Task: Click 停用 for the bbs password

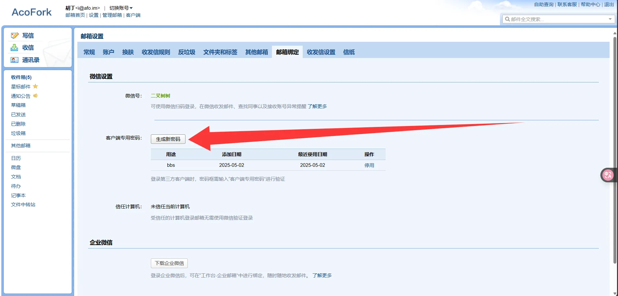Action: click(x=369, y=165)
